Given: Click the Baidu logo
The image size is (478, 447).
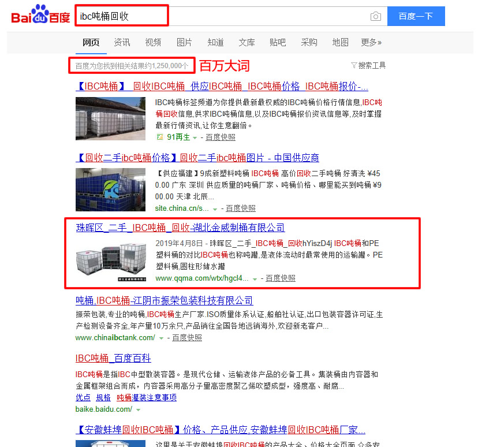Looking at the screenshot, I should point(40,14).
